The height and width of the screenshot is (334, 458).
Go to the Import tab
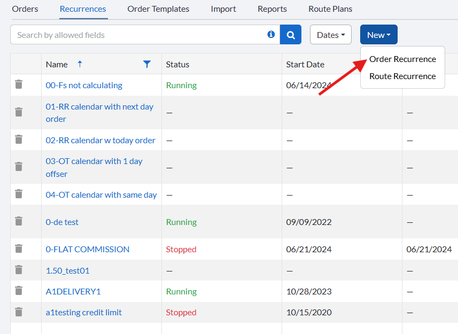(223, 9)
